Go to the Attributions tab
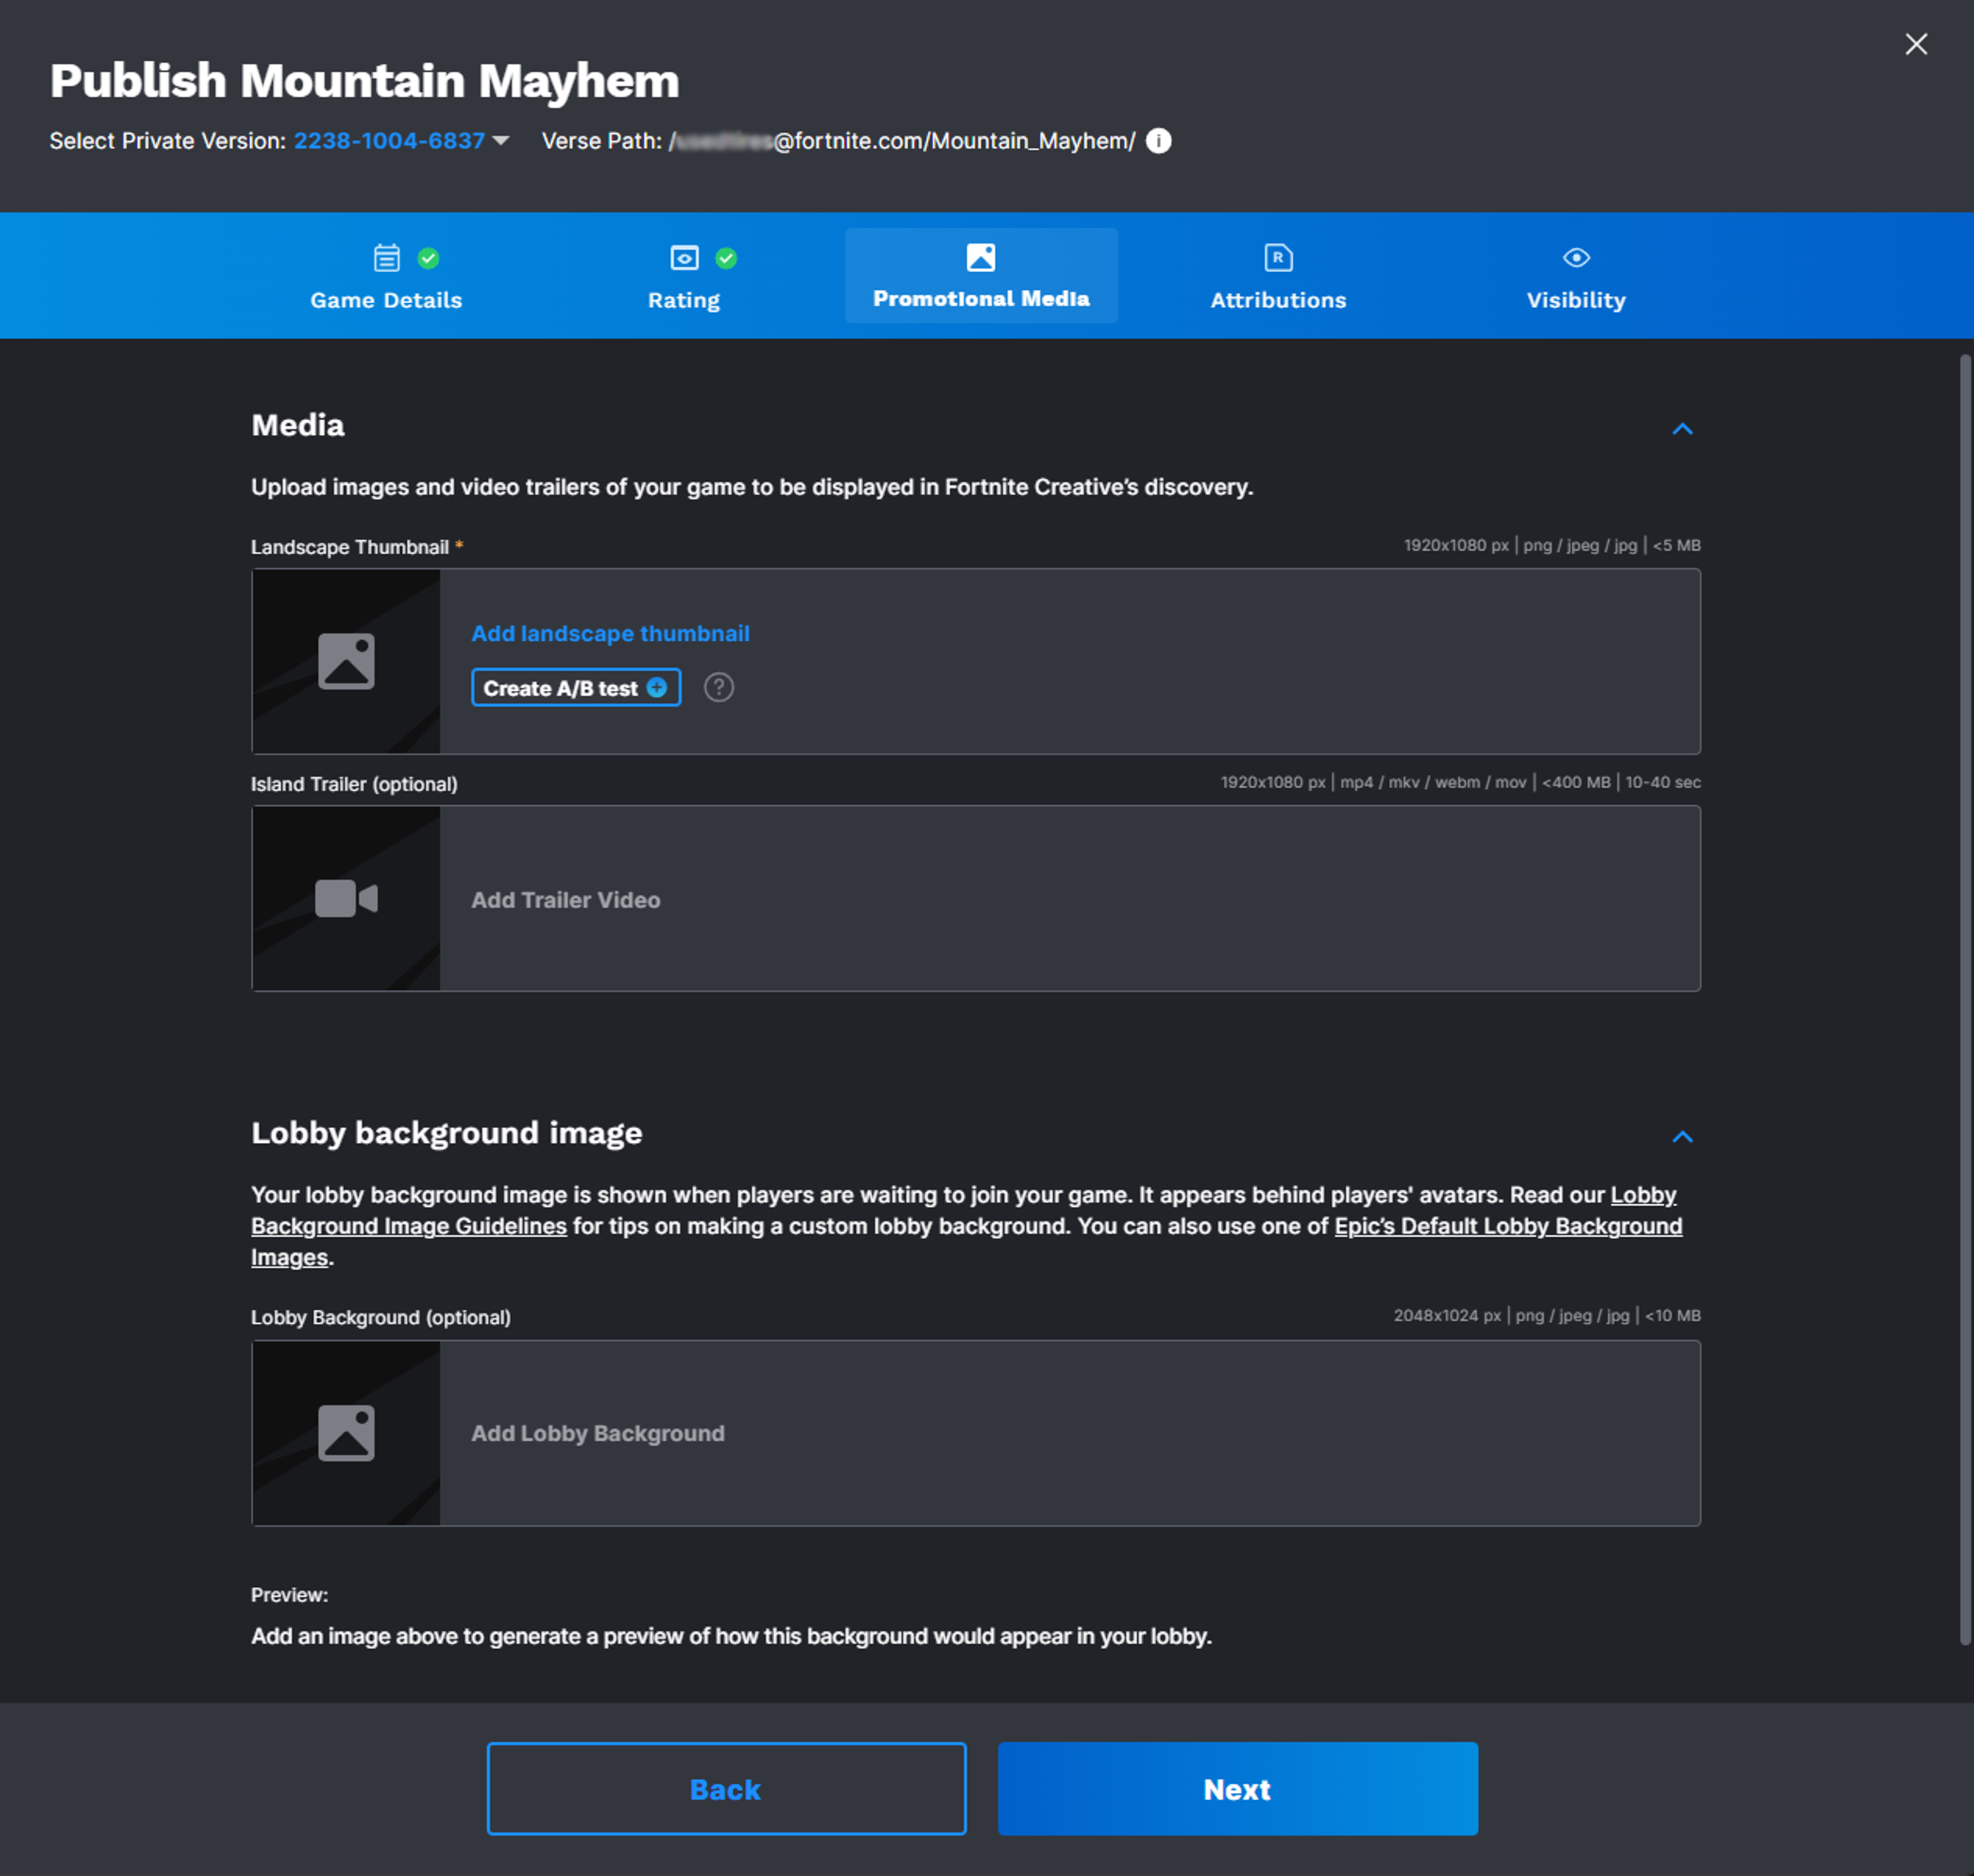This screenshot has height=1876, width=1974. tap(1278, 276)
